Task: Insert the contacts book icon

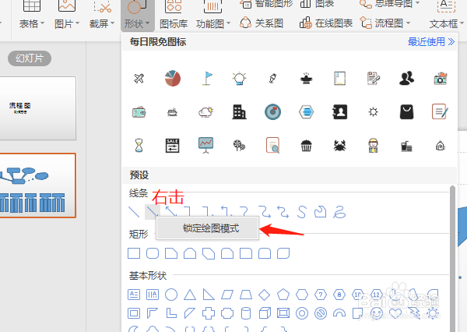Action: coord(339,112)
